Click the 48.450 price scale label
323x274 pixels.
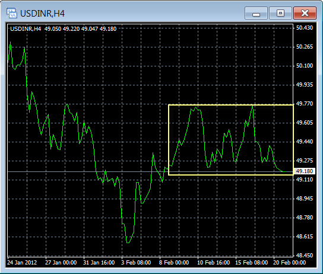tap(305, 255)
